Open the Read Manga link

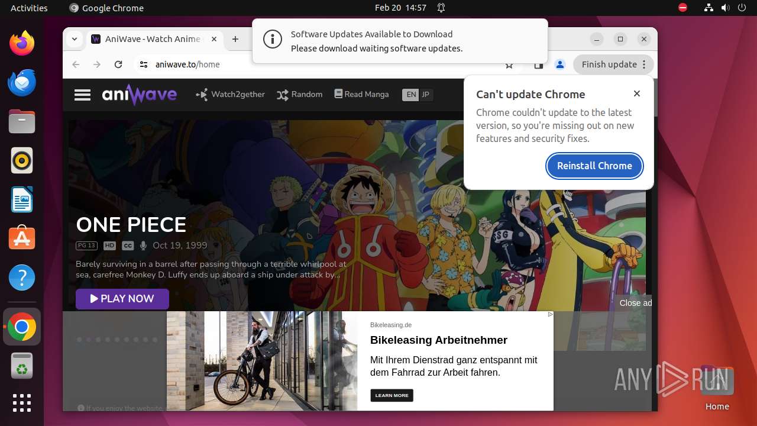pyautogui.click(x=361, y=94)
